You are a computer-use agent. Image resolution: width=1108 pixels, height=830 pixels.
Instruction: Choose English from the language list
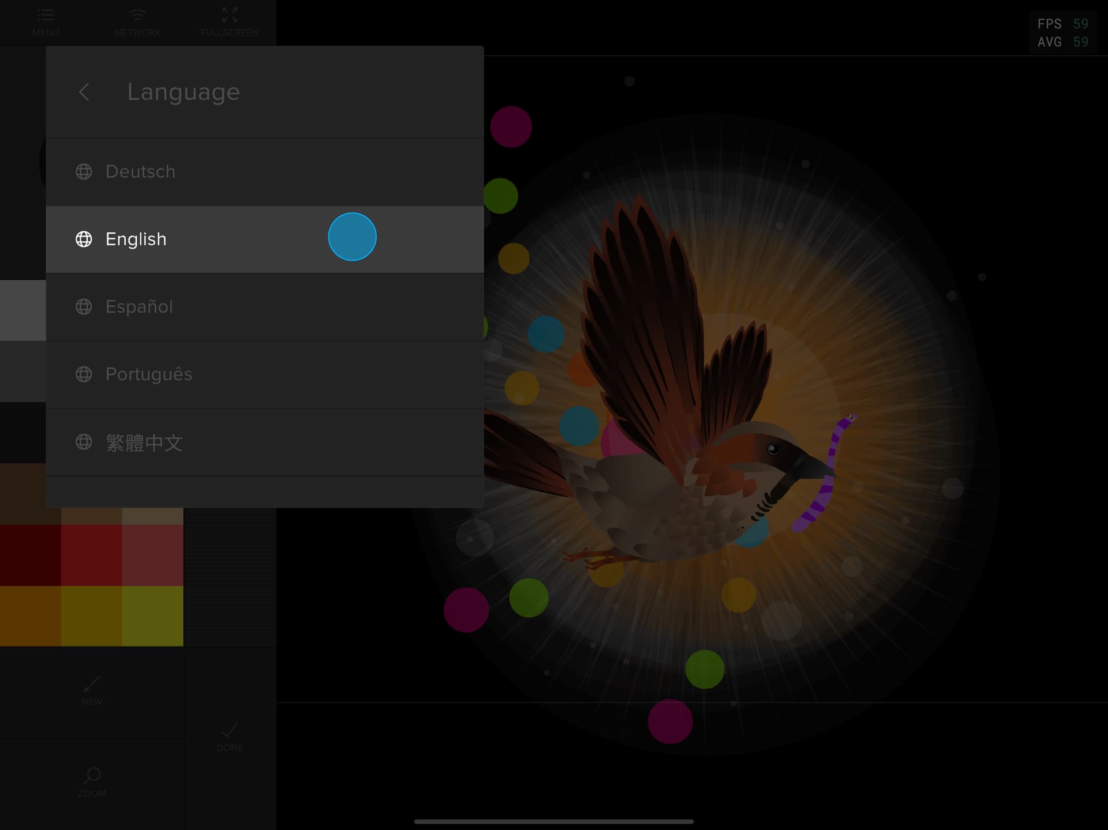[136, 239]
